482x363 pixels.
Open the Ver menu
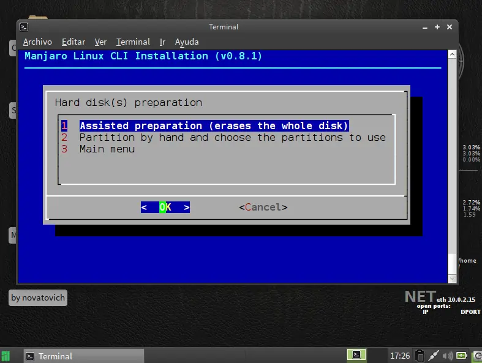[x=100, y=42]
